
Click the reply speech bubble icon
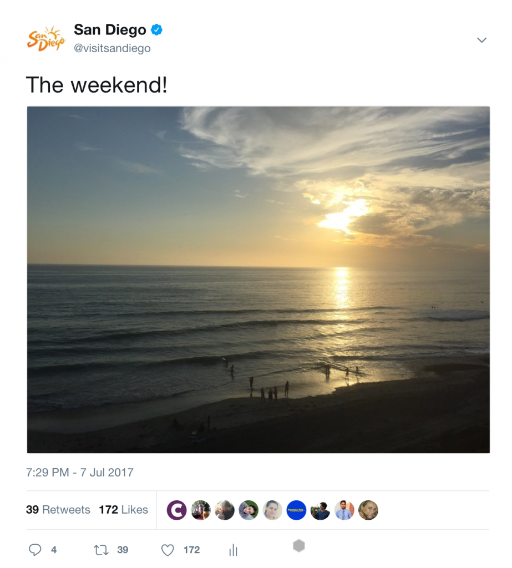tap(35, 550)
